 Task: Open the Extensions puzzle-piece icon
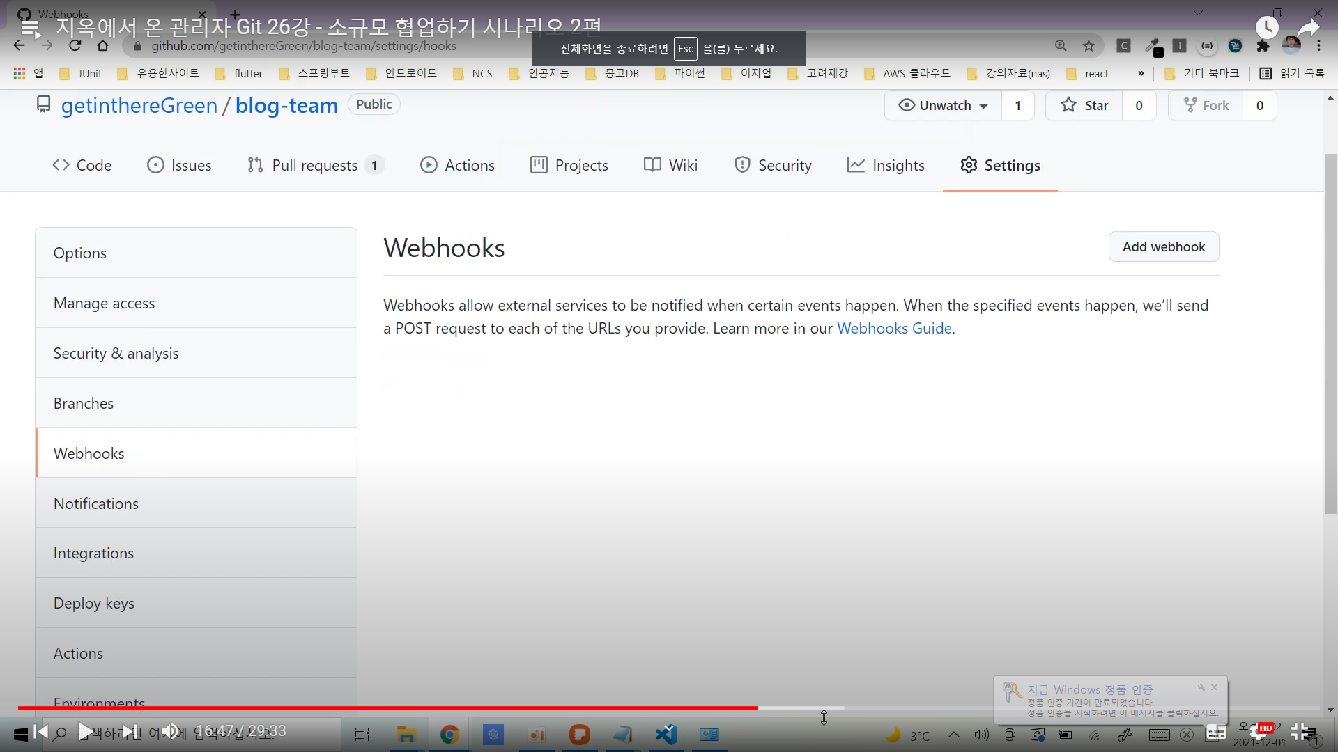click(1263, 46)
